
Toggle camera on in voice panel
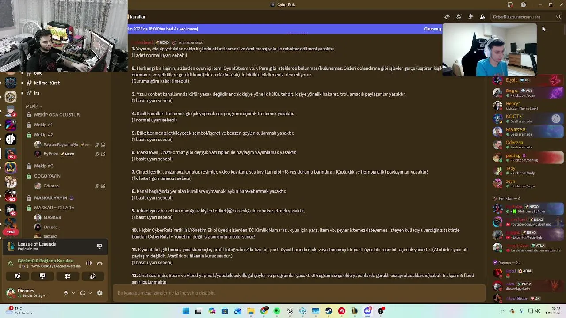coord(17,276)
